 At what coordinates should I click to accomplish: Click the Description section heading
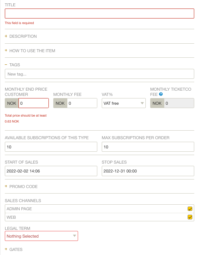click(23, 36)
